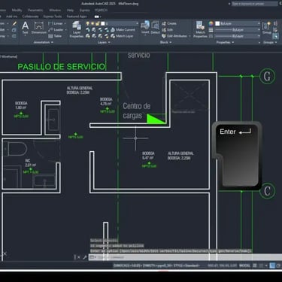Expand the Annotation panel flyout
This screenshot has height=282, width=282.
[x=44, y=42]
